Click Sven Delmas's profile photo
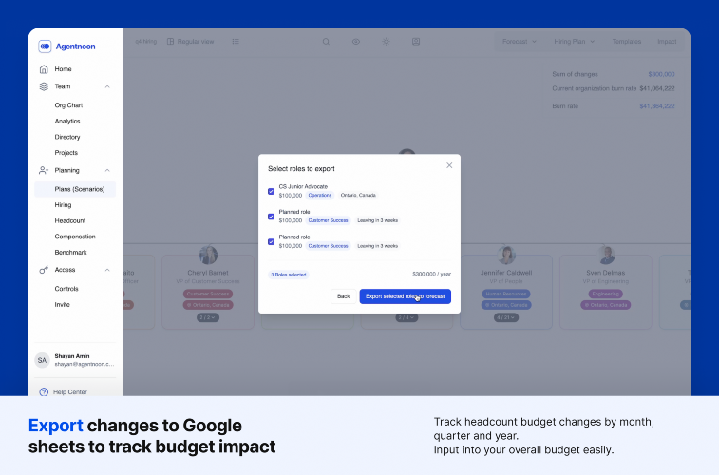Image resolution: width=719 pixels, height=475 pixels. click(606, 255)
